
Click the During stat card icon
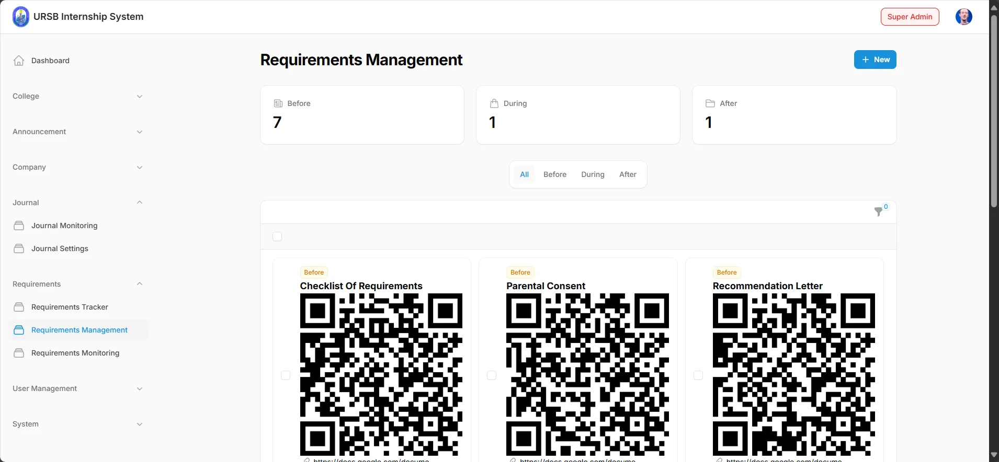pyautogui.click(x=494, y=103)
